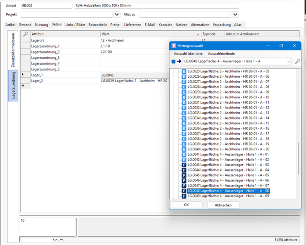
Task: Click the down chevron icon in bottom status bar
Action: tap(55, 240)
